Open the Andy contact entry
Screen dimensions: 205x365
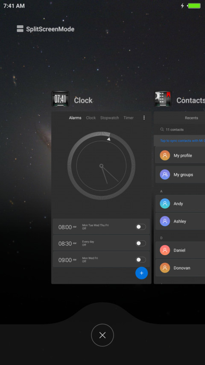(180, 203)
